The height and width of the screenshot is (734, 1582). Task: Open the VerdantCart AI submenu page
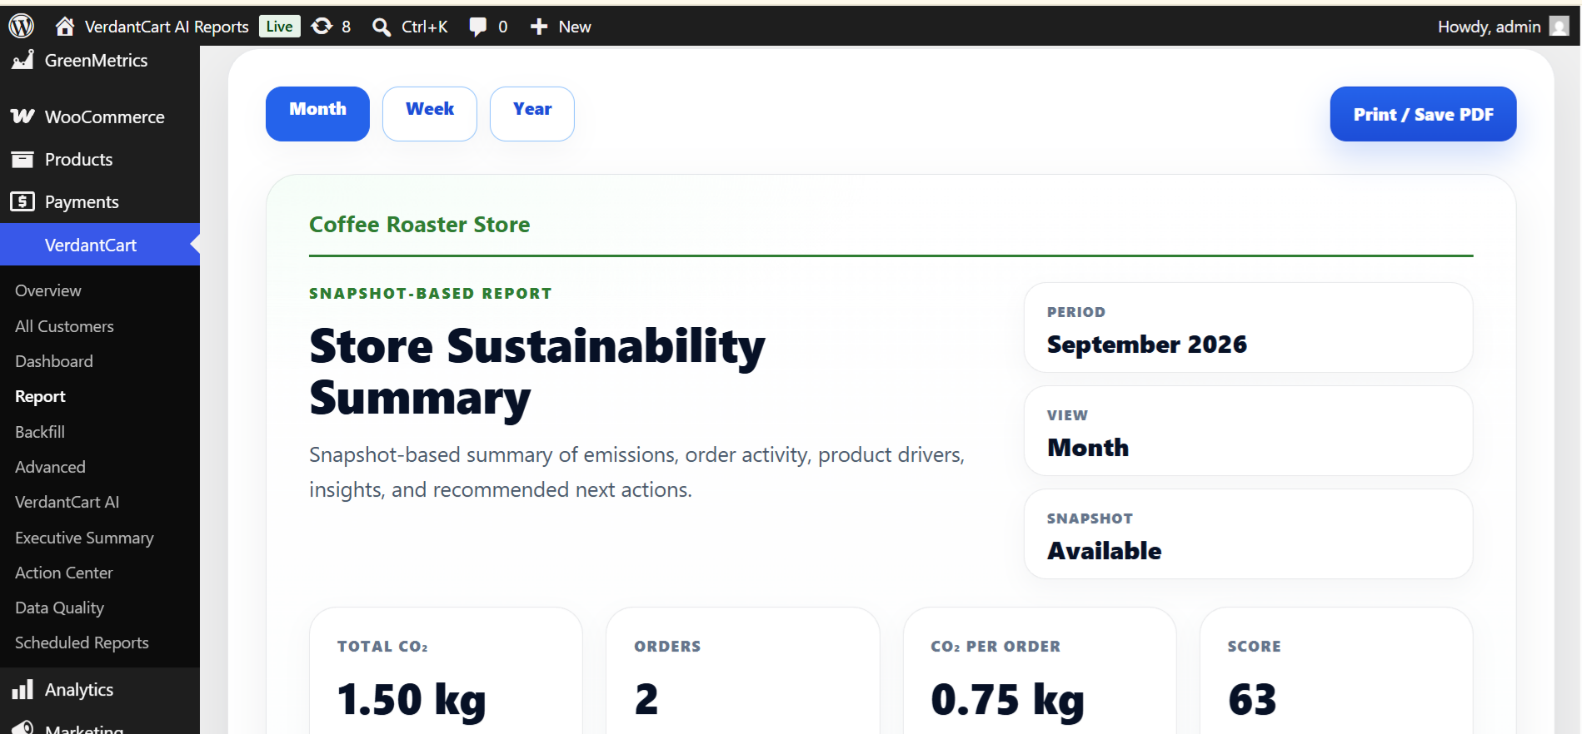(x=67, y=502)
